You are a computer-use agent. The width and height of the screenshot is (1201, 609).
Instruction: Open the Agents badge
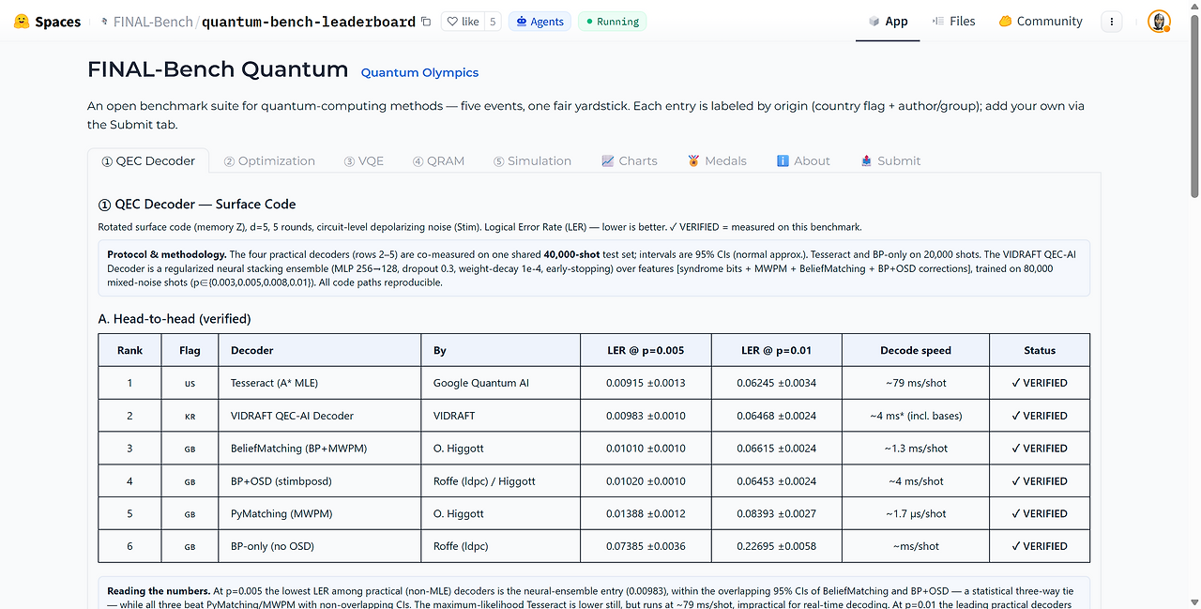click(x=540, y=22)
